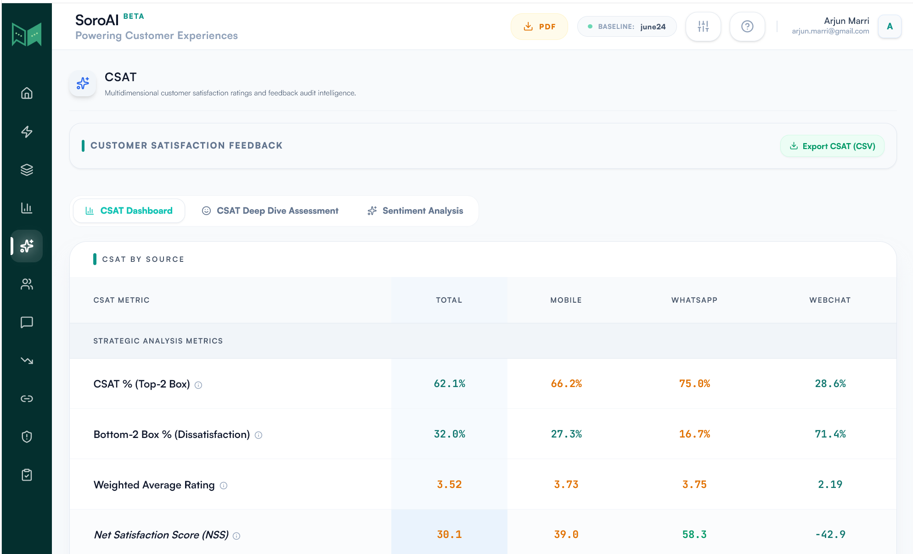Switch to Sentiment Analysis tab
Viewport: 913px width, 554px height.
pyautogui.click(x=415, y=211)
